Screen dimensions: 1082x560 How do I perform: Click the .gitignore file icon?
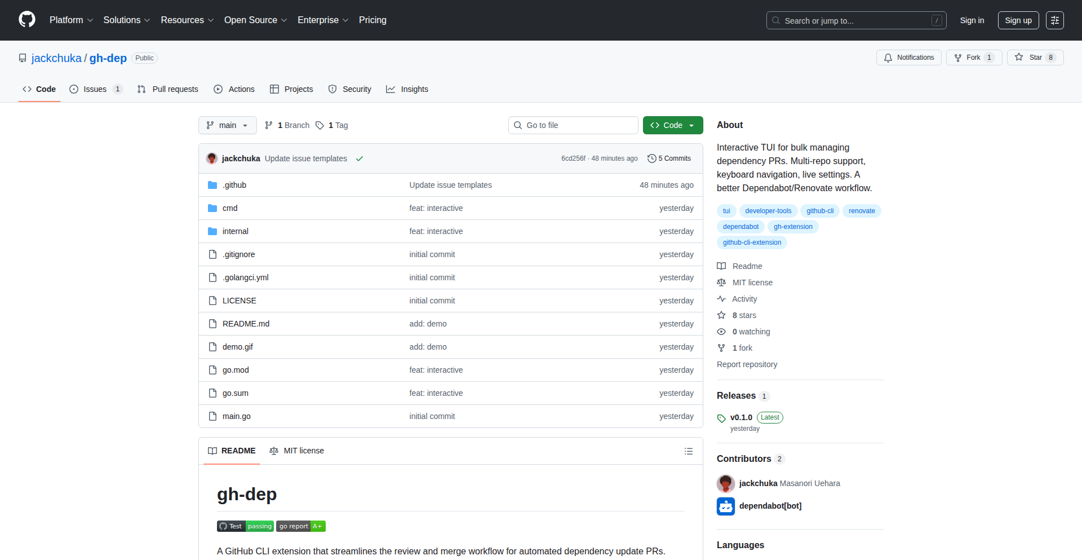point(212,254)
